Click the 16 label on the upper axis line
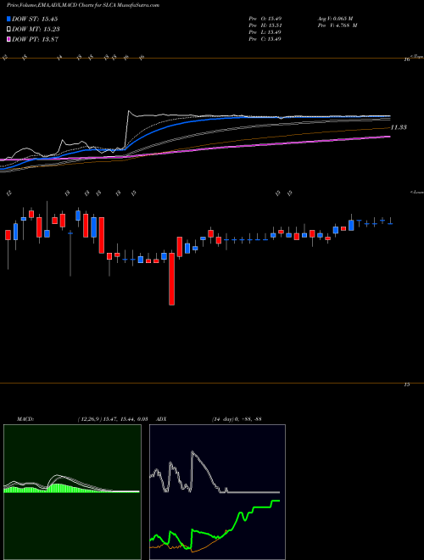This screenshot has height=560, width=424. tap(406, 59)
